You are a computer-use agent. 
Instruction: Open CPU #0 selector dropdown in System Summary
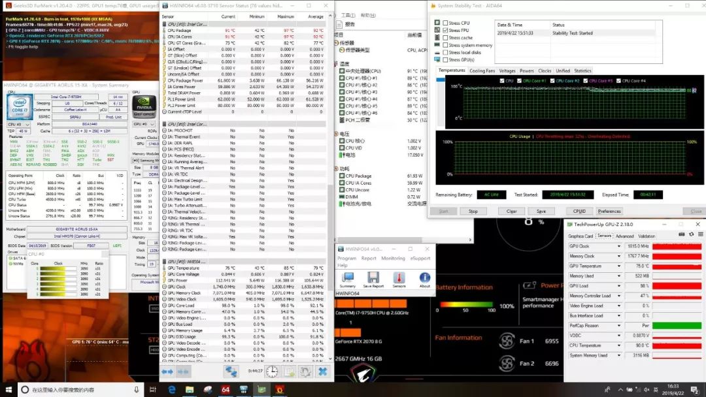click(19, 125)
